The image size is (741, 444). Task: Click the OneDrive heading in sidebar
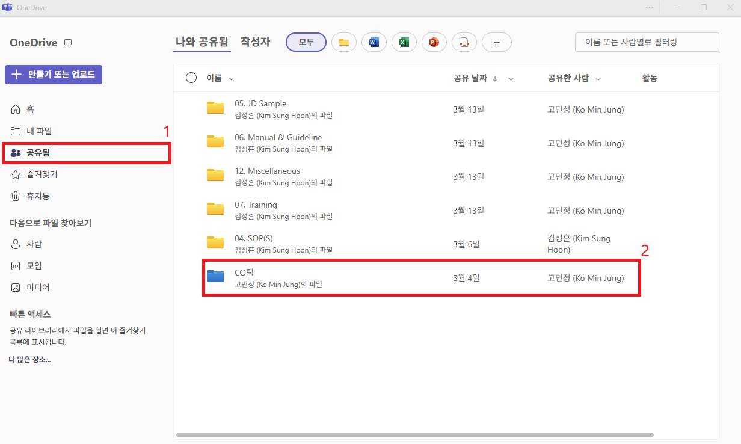coord(33,43)
